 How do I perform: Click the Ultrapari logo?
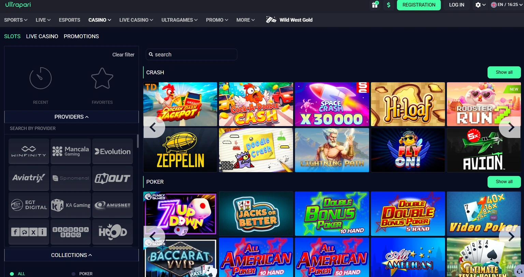[x=18, y=5]
